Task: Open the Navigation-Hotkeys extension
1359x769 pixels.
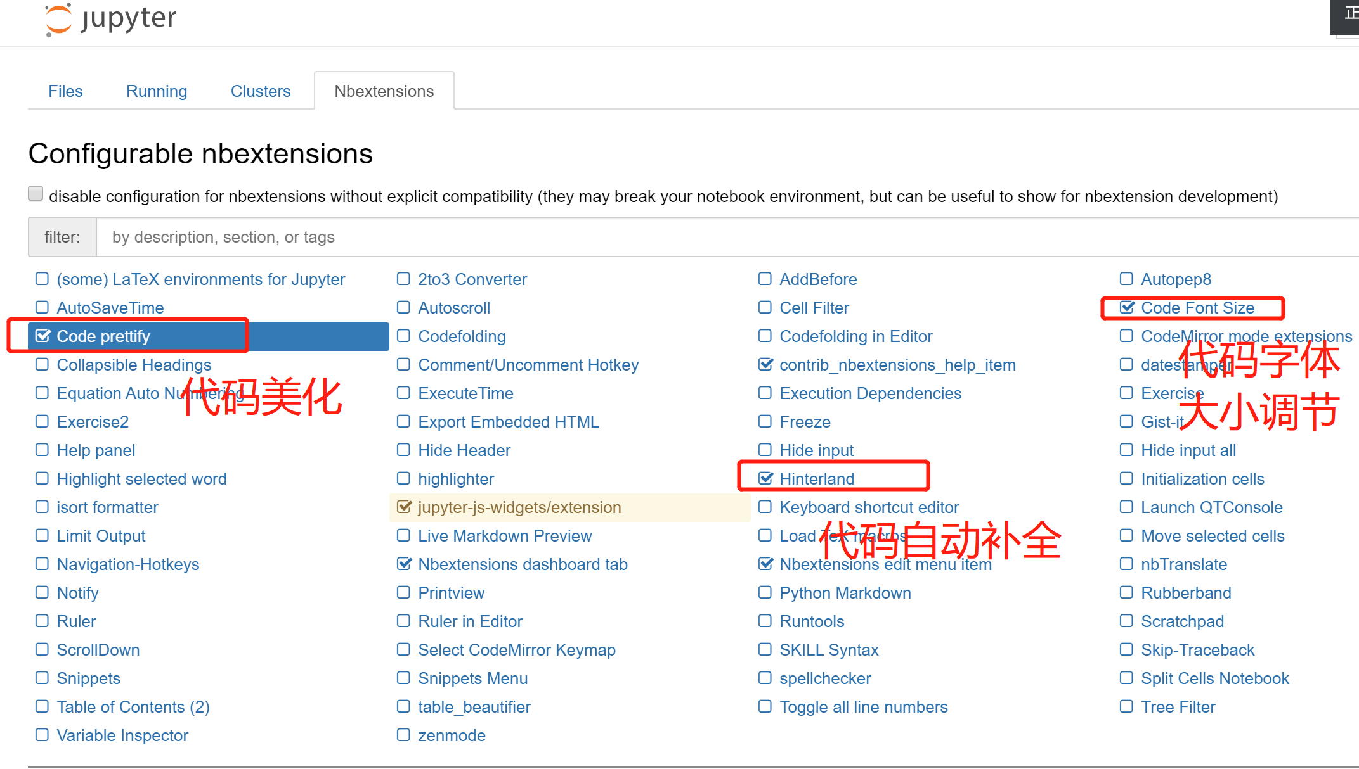Action: click(128, 564)
